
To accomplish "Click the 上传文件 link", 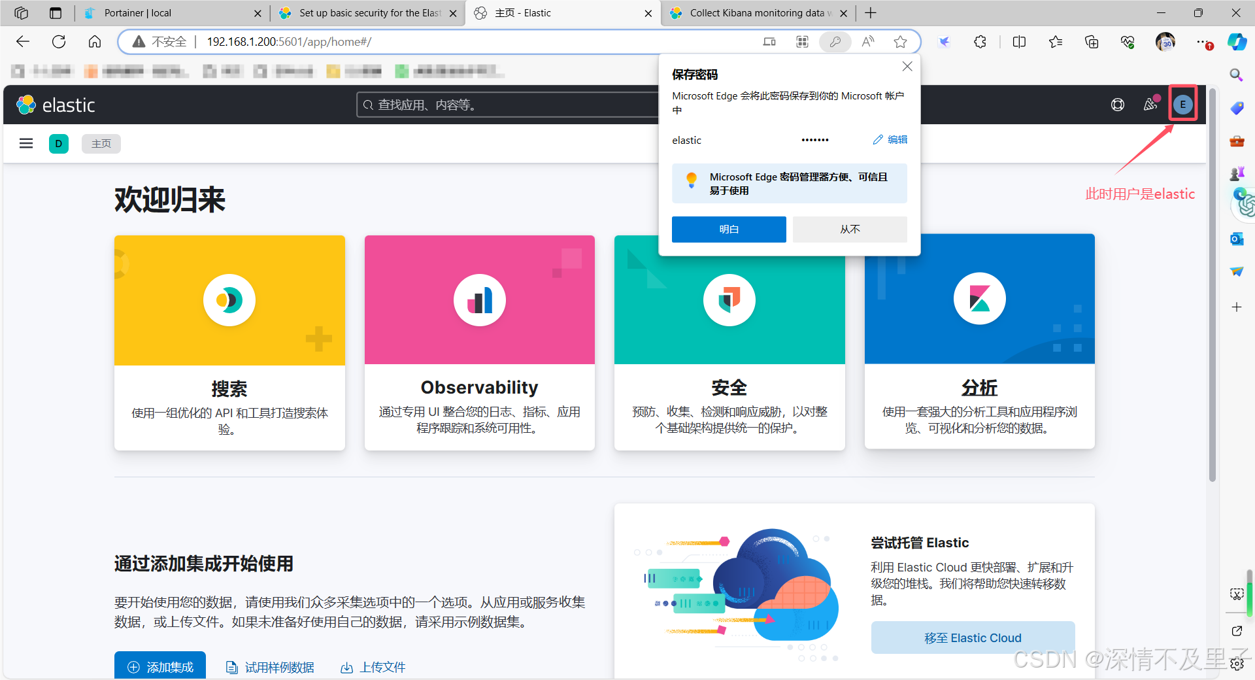I will pos(373,667).
